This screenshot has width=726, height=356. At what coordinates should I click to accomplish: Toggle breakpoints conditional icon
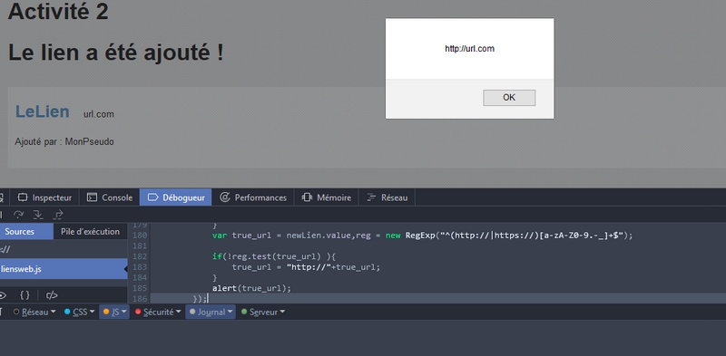[52, 295]
